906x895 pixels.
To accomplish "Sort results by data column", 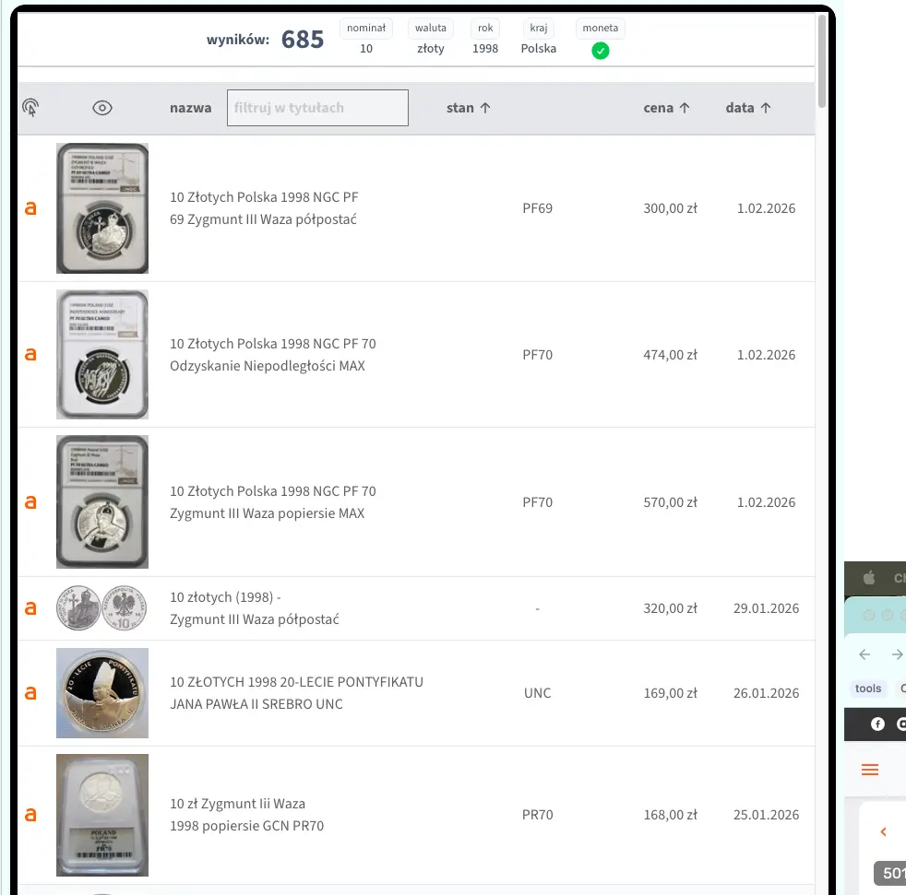I will (x=747, y=108).
